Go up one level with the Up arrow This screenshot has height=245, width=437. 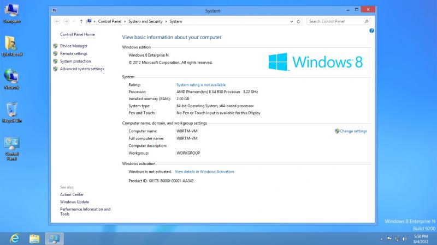81,21
